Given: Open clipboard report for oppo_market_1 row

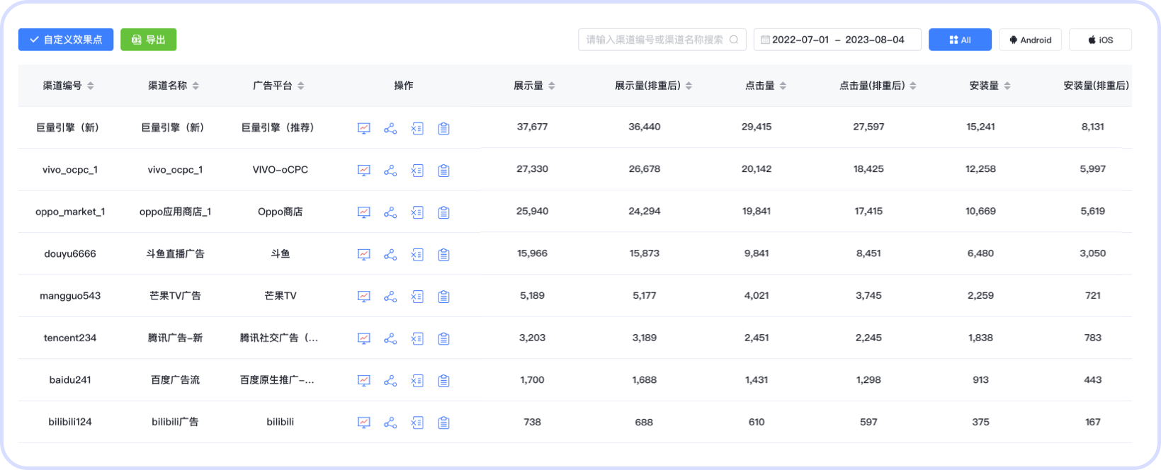Looking at the screenshot, I should pos(443,212).
